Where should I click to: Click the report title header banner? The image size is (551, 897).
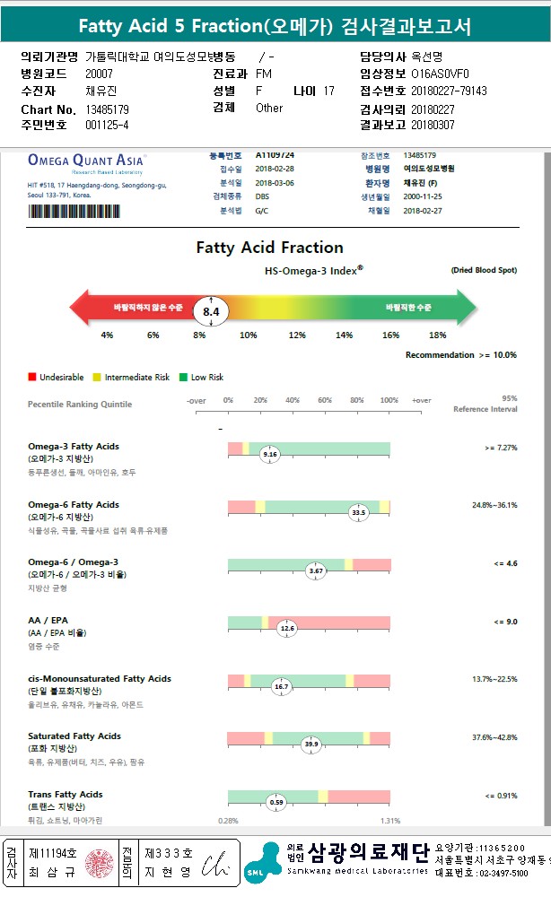[x=275, y=27]
